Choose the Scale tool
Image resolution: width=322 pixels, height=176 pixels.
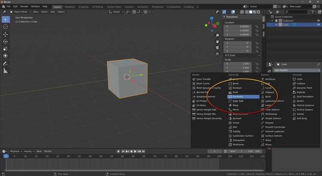(5, 49)
